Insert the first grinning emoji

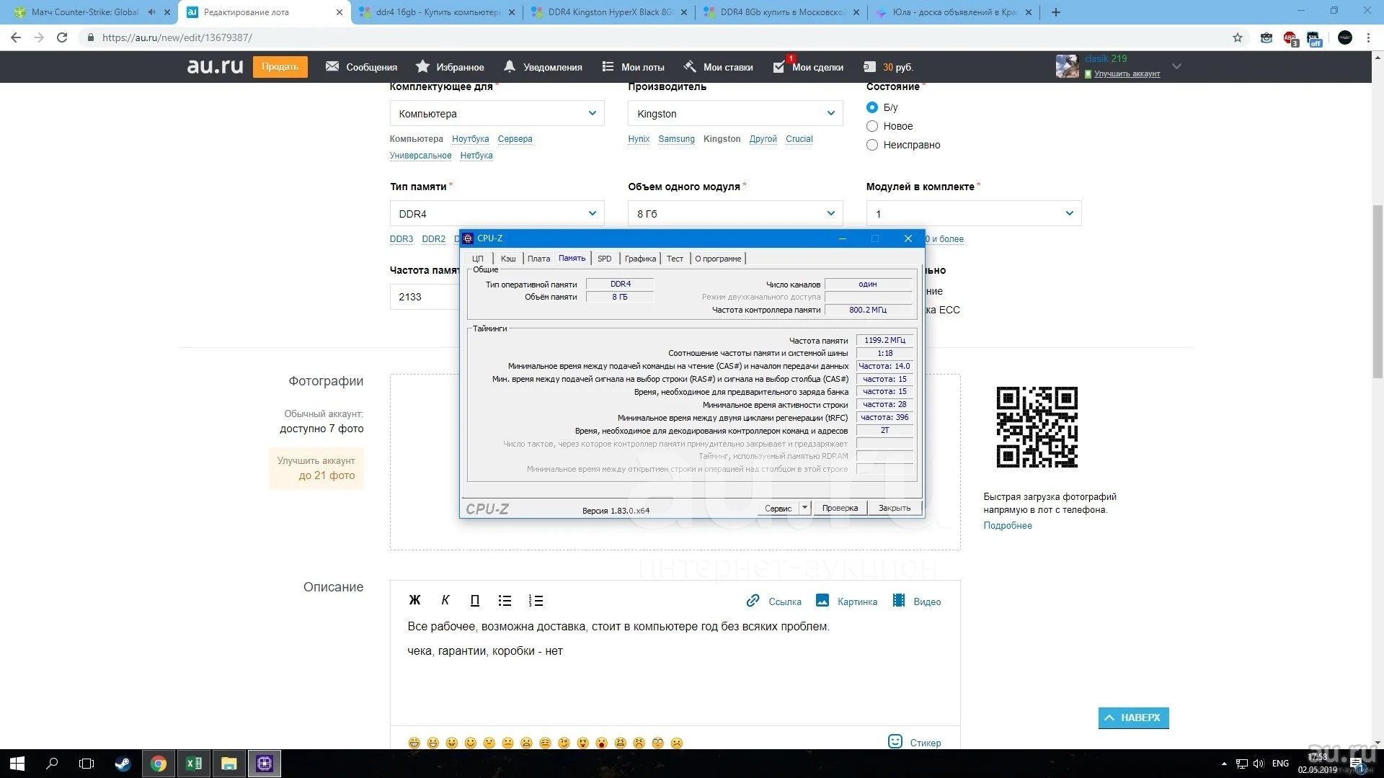click(x=414, y=743)
